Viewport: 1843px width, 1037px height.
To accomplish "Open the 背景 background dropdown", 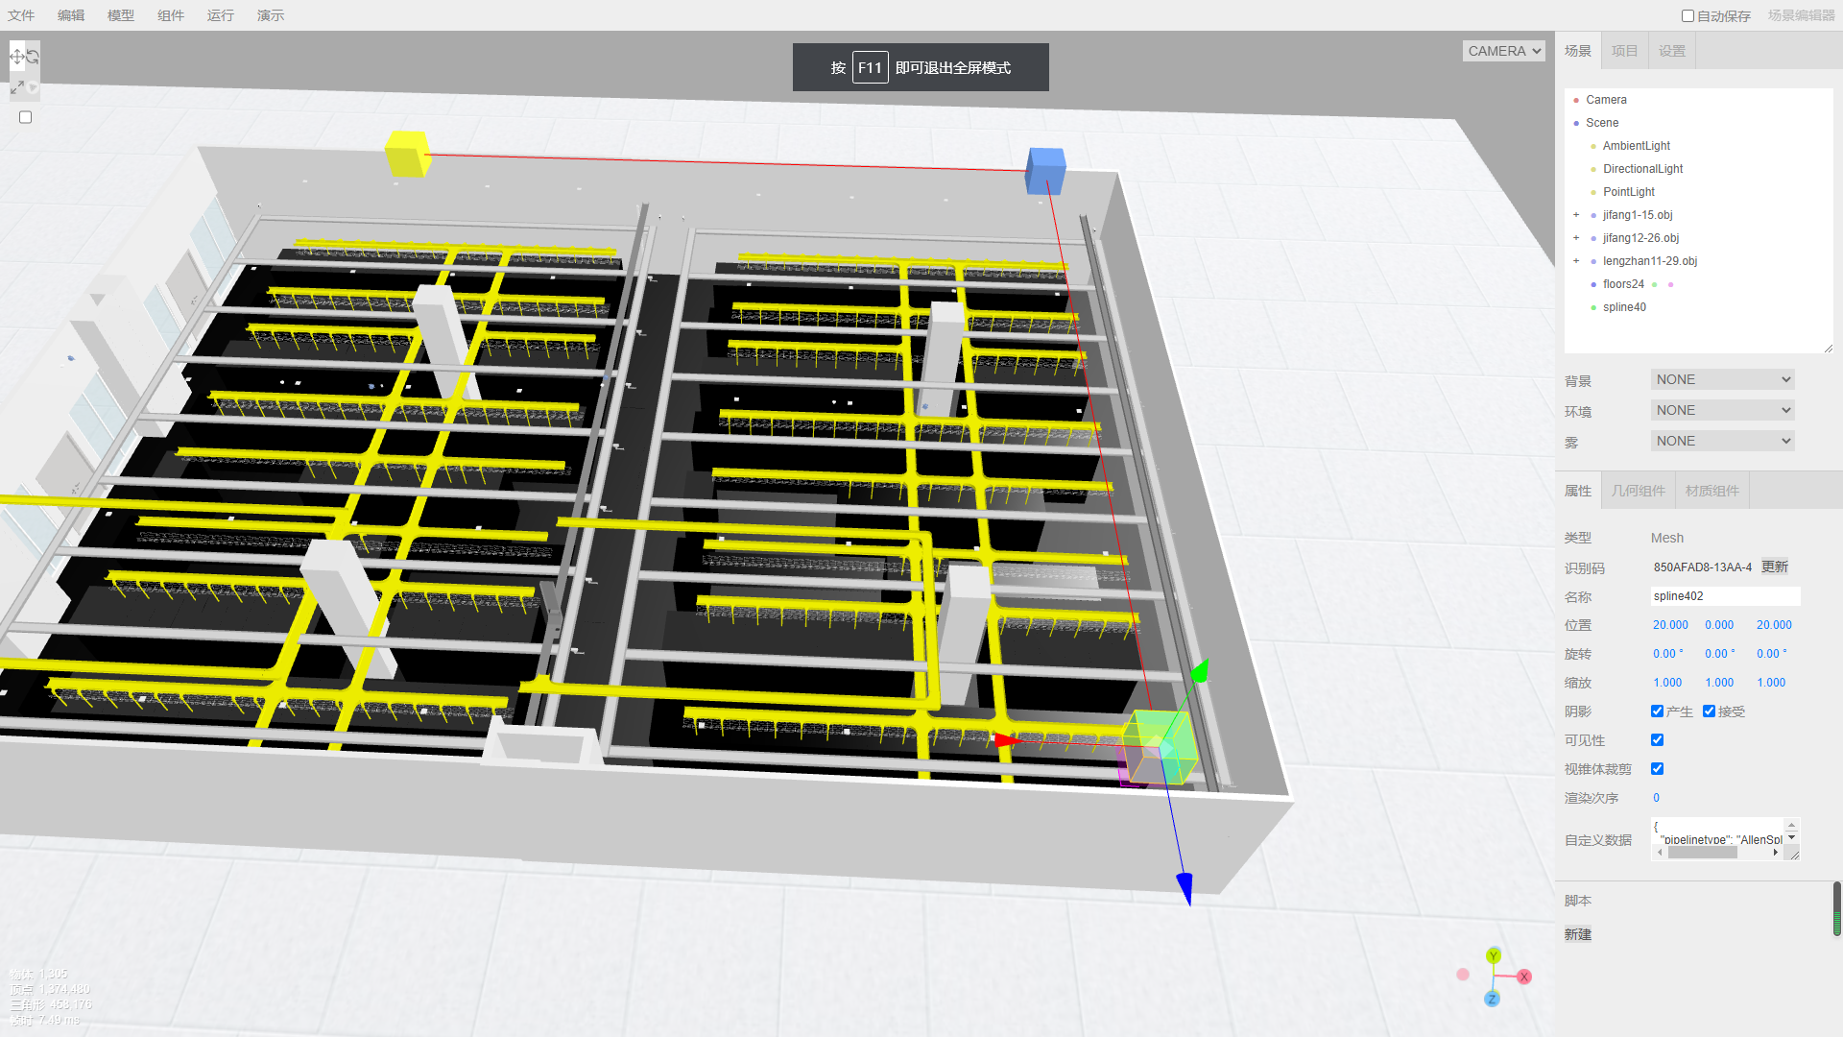I will [x=1722, y=380].
